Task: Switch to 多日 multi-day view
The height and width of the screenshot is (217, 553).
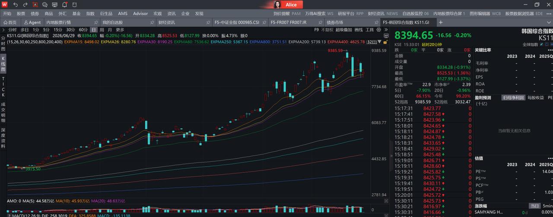Action: [x=24, y=30]
